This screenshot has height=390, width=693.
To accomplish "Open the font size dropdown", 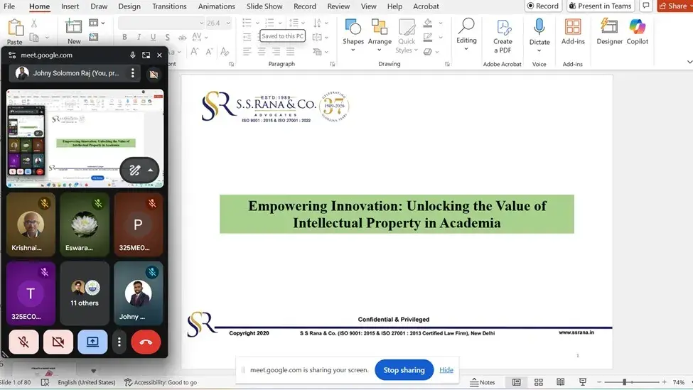I will 227,23.
